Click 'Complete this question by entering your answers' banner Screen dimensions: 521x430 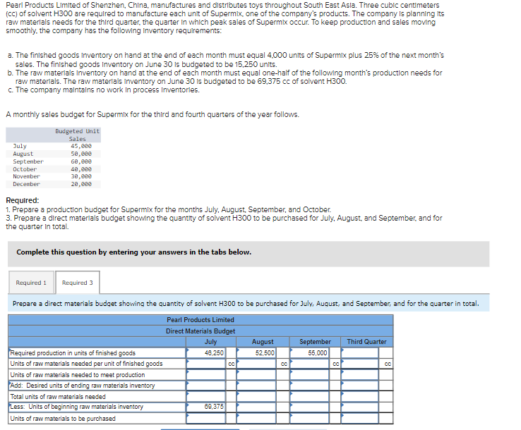(x=248, y=254)
